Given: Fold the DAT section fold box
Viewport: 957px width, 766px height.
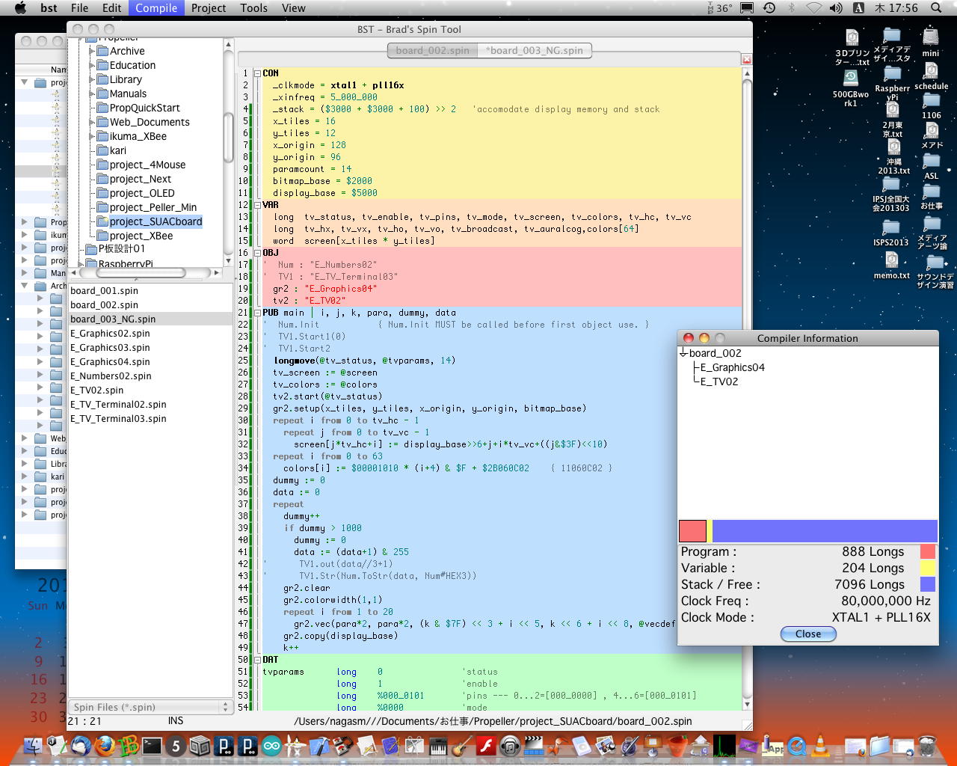Looking at the screenshot, I should (x=257, y=660).
